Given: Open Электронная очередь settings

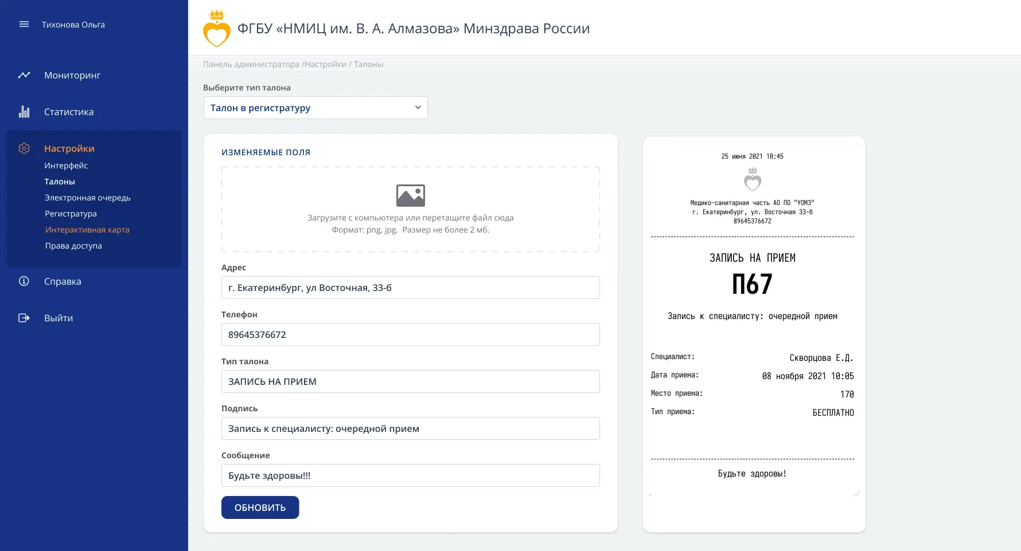Looking at the screenshot, I should coord(88,198).
